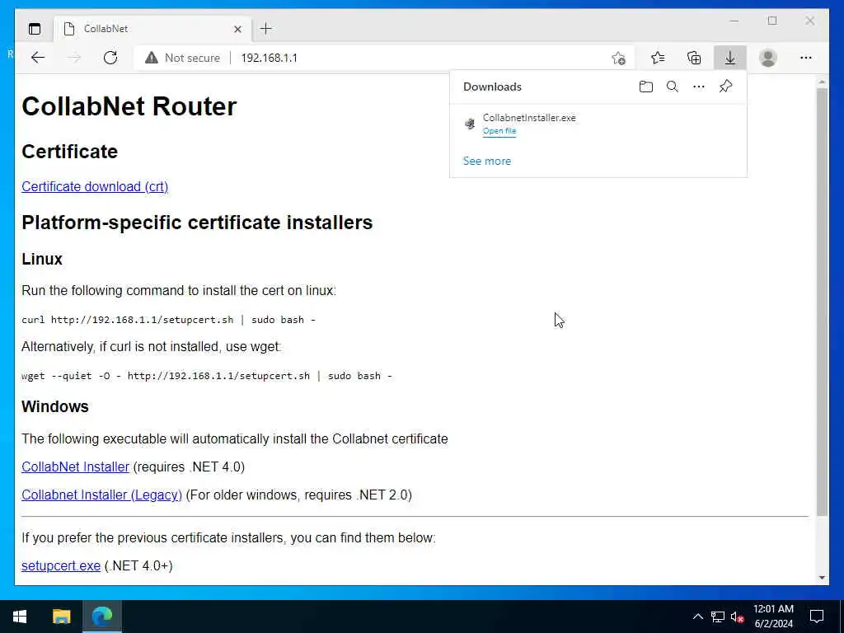Click Certificate download (crt) link
844x633 pixels.
point(95,187)
